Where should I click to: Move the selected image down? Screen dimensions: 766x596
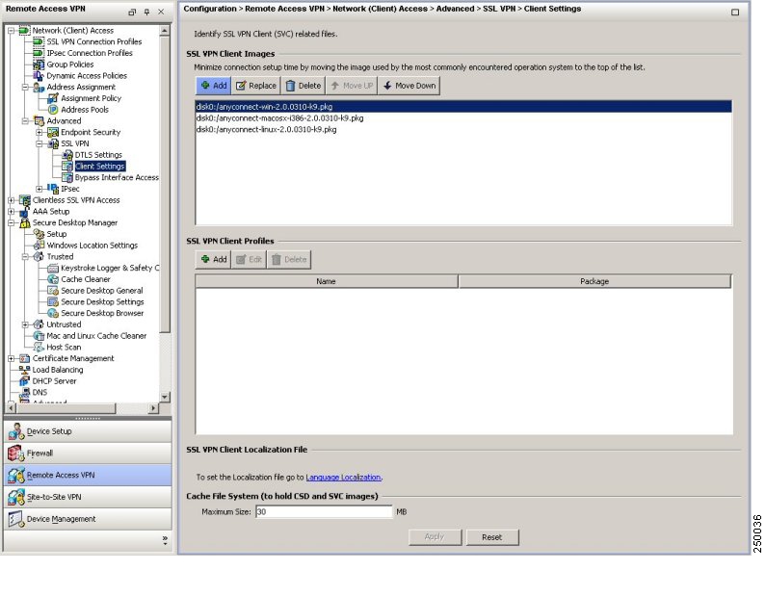tap(409, 86)
